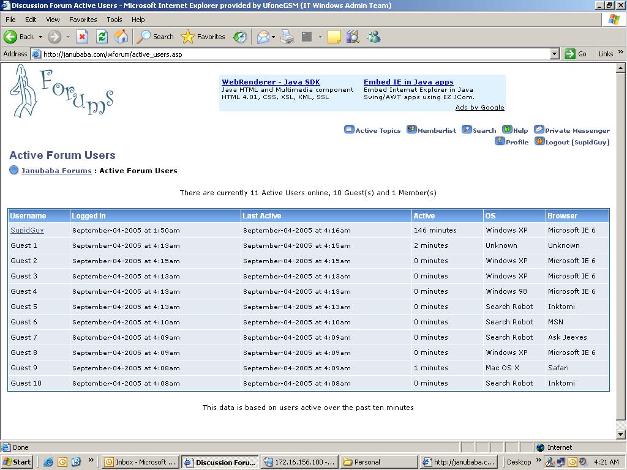
Task: Open the File menu
Action: [x=10, y=20]
